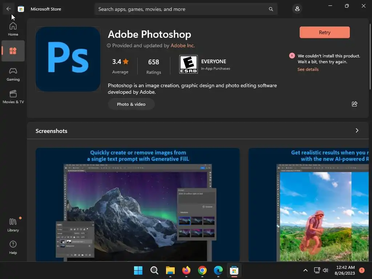Launch Firefox from the taskbar

(186, 270)
